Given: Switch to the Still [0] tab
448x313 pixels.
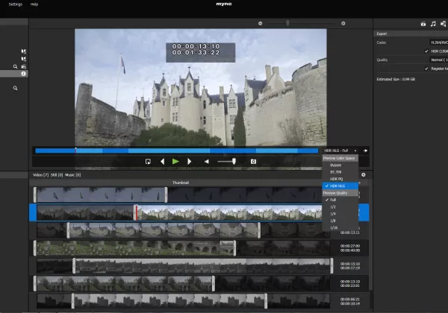Looking at the screenshot, I should tap(57, 174).
